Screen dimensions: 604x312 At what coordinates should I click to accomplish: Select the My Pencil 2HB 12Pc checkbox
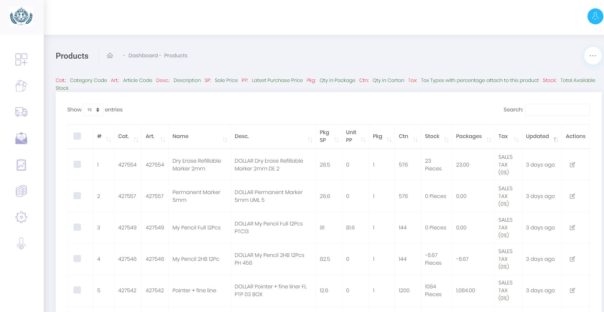[x=77, y=259]
